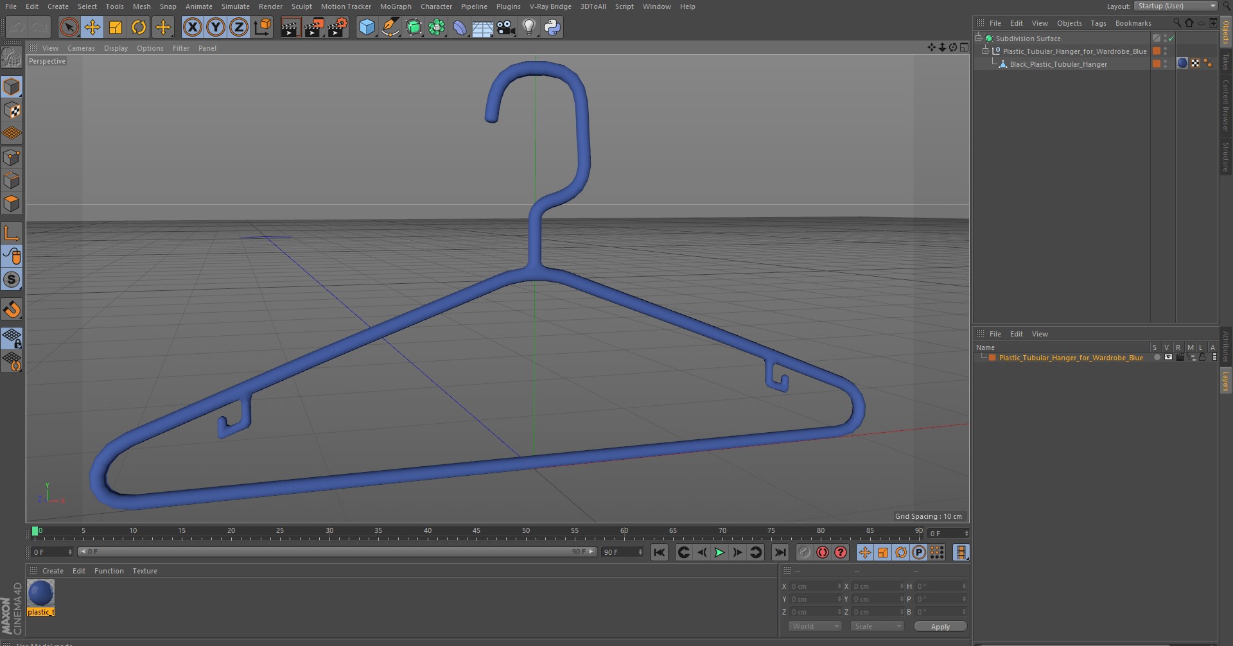Switch to Polygons mode in left sidebar
The width and height of the screenshot is (1233, 646).
[x=12, y=204]
